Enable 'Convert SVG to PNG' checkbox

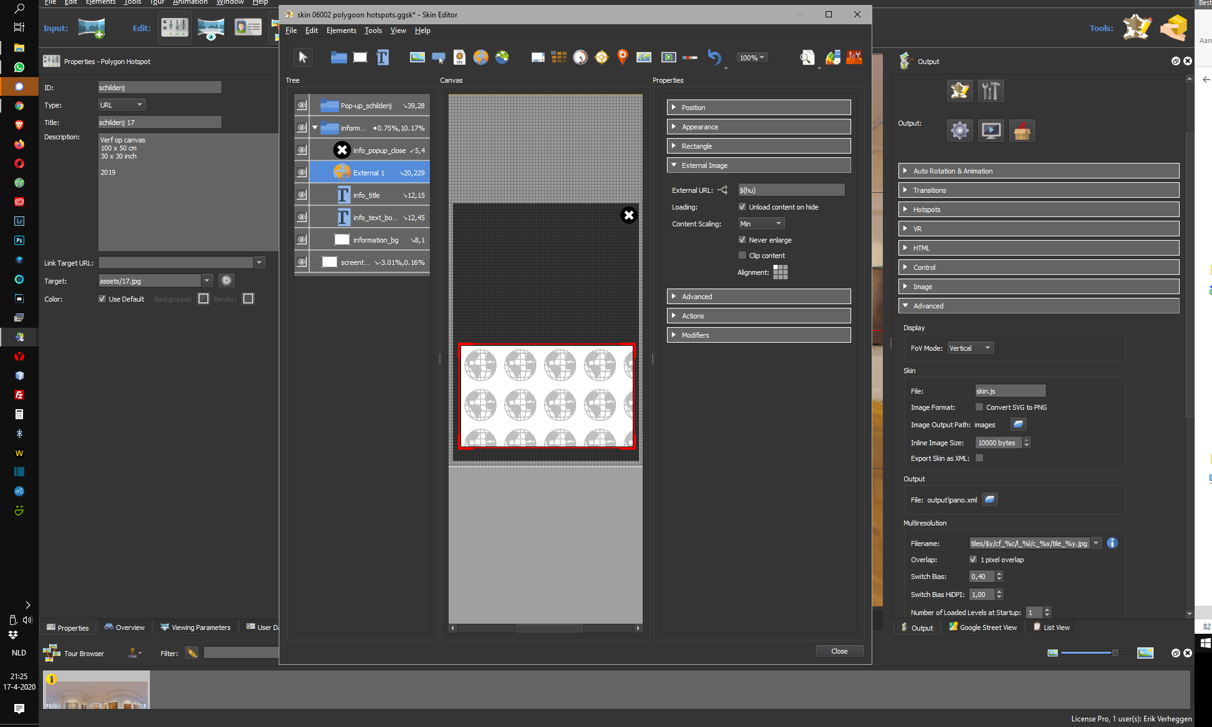[x=977, y=407]
